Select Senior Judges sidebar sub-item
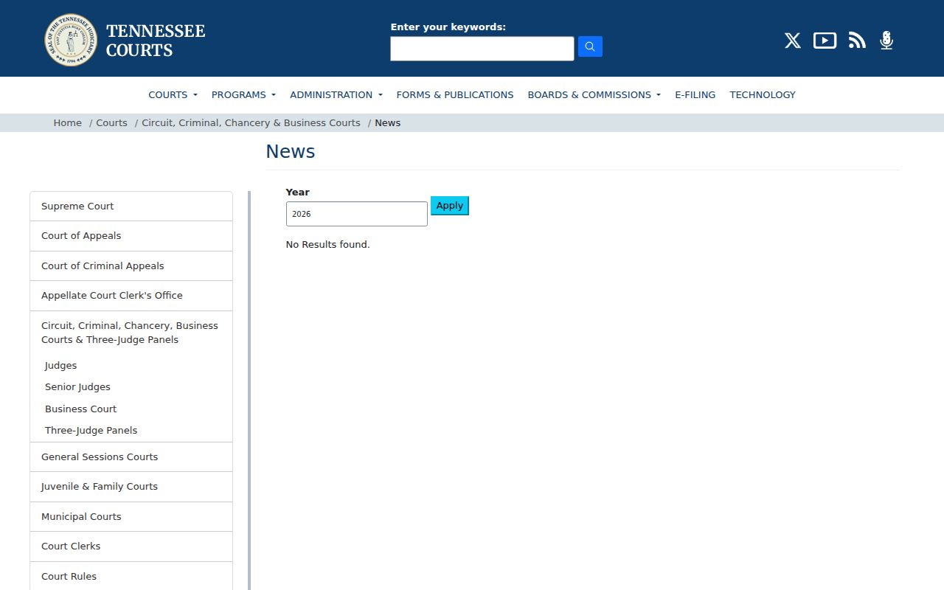 pos(77,387)
